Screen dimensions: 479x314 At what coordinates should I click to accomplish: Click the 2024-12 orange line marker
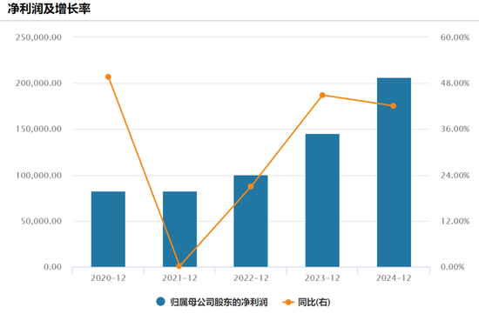coord(394,106)
